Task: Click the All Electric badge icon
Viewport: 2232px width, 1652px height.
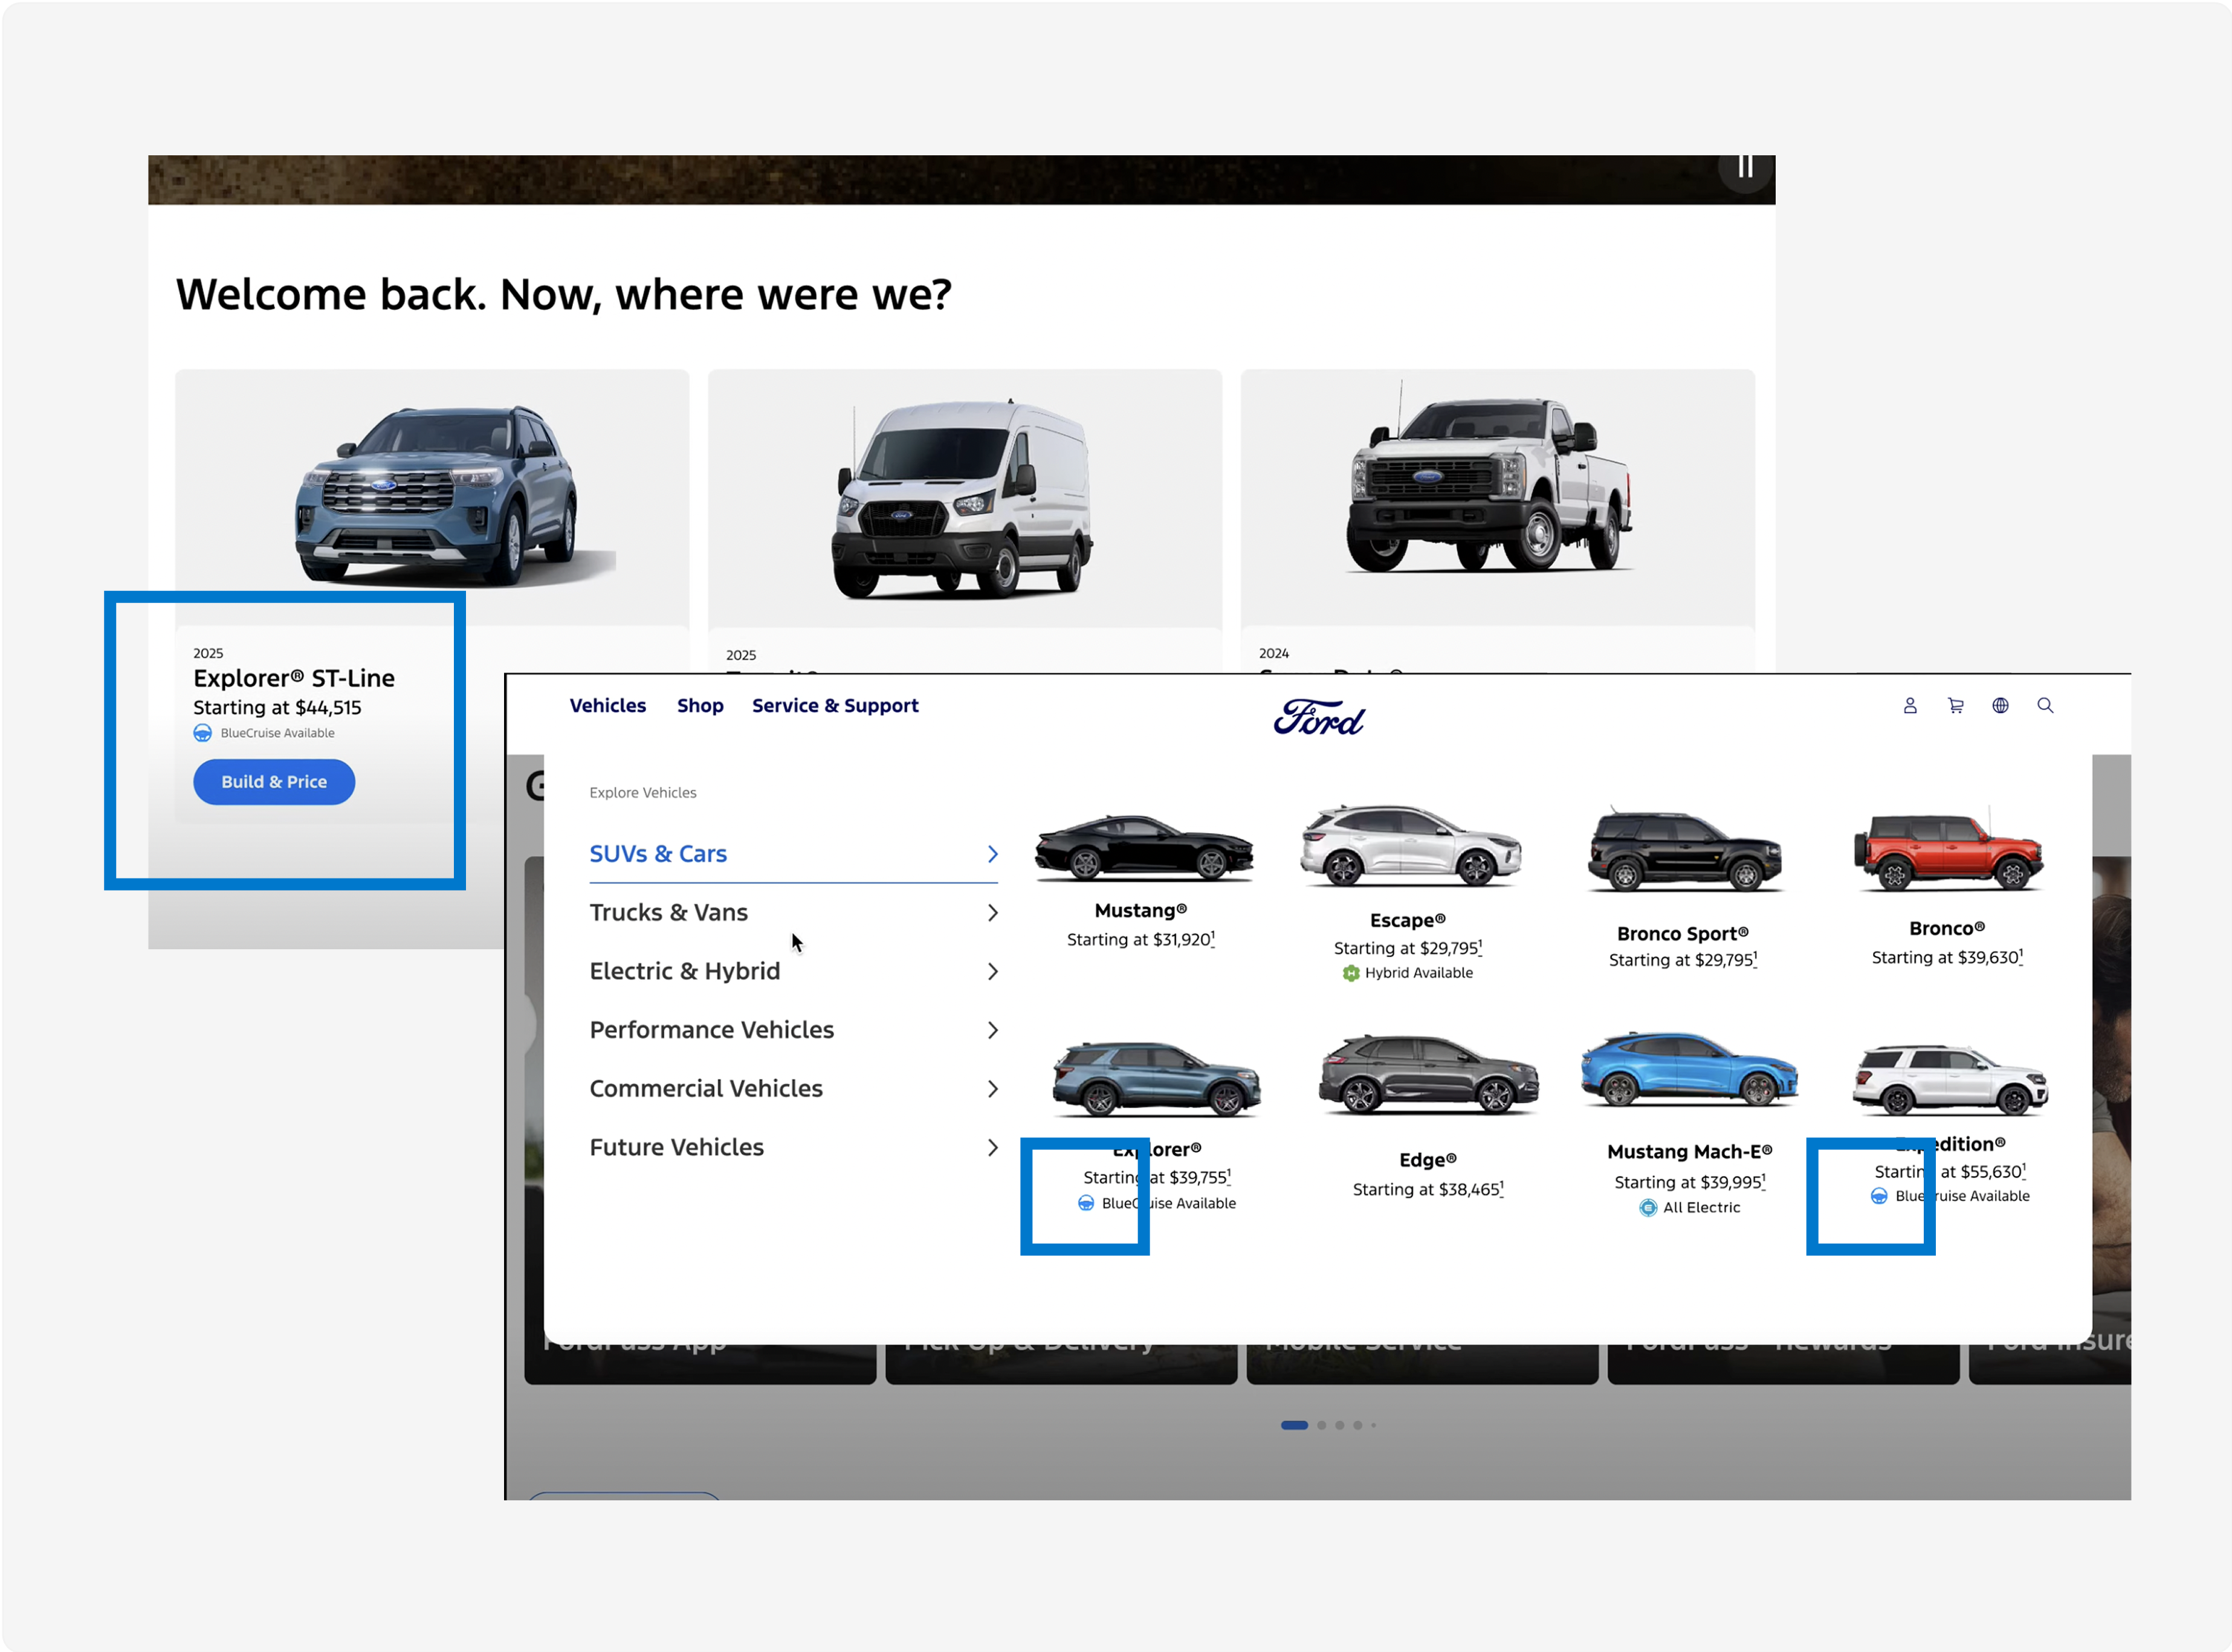Action: pos(1648,1208)
